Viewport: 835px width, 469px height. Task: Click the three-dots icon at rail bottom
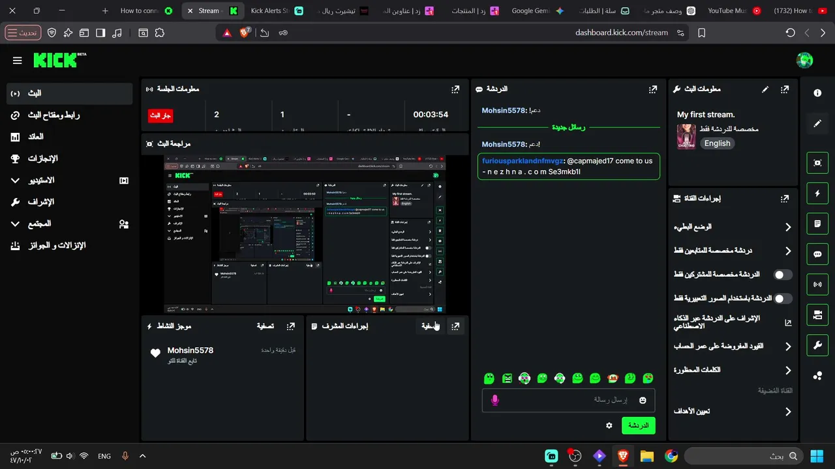click(817, 375)
